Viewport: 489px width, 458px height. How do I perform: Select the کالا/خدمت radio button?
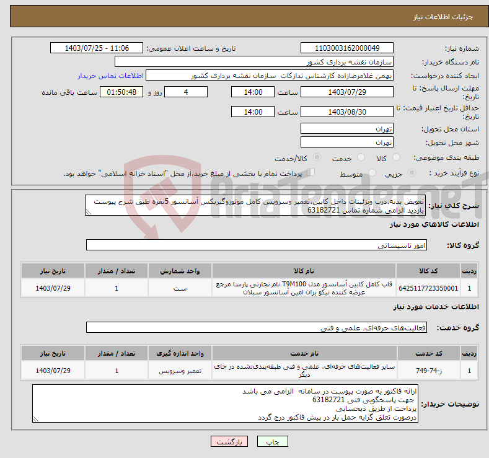click(x=317, y=157)
